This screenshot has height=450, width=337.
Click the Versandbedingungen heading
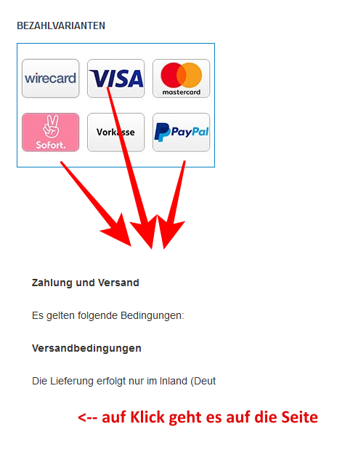86,348
